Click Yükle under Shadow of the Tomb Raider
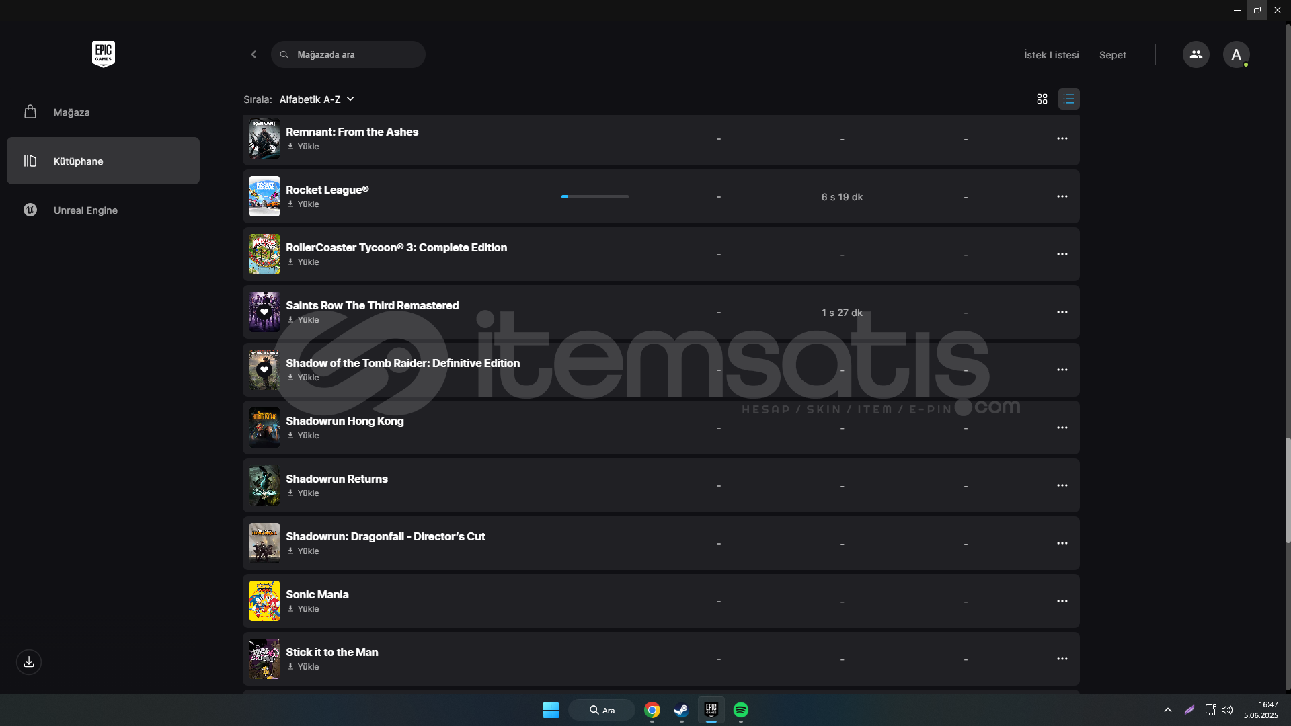1291x726 pixels. pyautogui.click(x=303, y=378)
